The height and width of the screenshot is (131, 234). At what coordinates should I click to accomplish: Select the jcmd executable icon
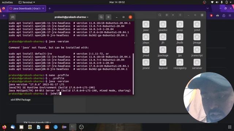[197, 24]
